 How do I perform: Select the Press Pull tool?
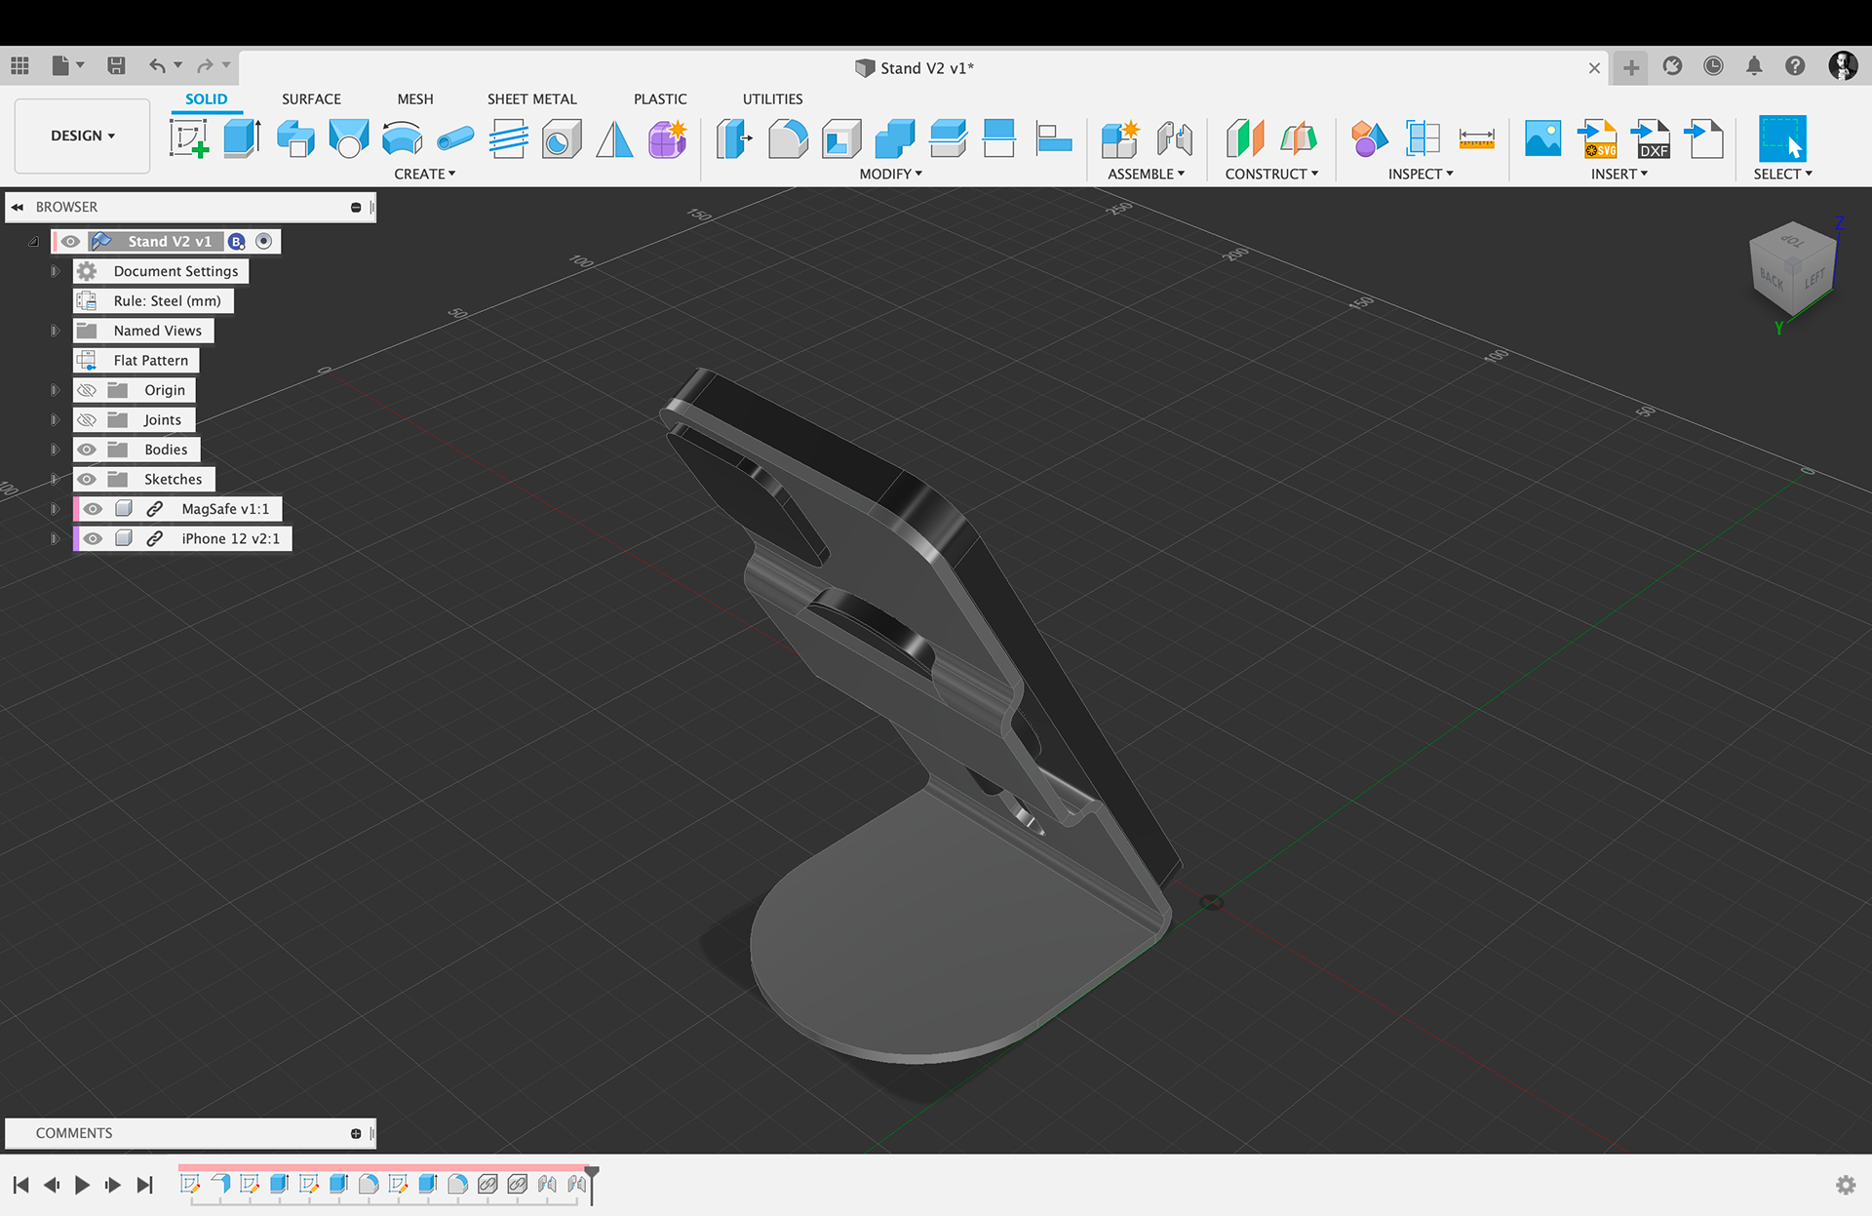tap(734, 138)
